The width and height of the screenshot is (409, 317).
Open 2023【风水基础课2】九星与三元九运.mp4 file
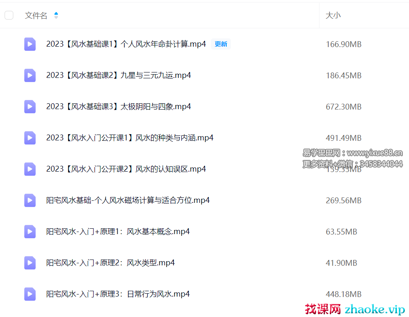(119, 75)
